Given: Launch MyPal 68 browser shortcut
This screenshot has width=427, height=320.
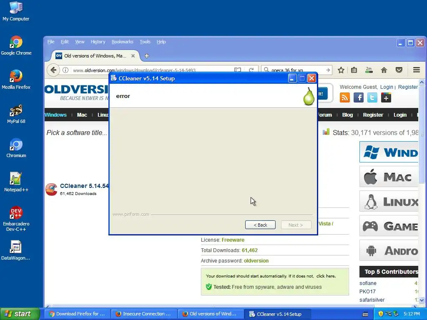Looking at the screenshot, I should tap(16, 114).
